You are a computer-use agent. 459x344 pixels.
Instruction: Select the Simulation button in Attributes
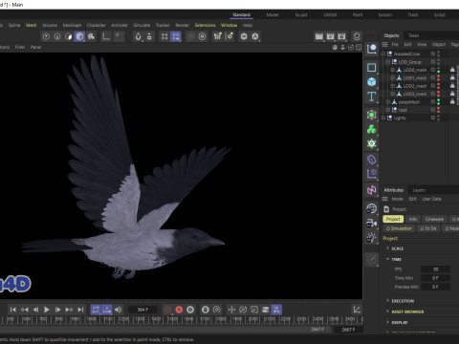pos(399,228)
